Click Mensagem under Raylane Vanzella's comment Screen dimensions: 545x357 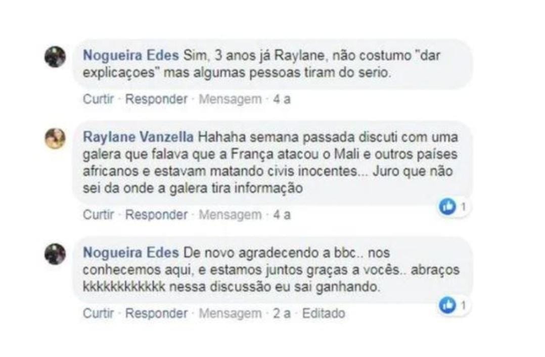tap(230, 215)
